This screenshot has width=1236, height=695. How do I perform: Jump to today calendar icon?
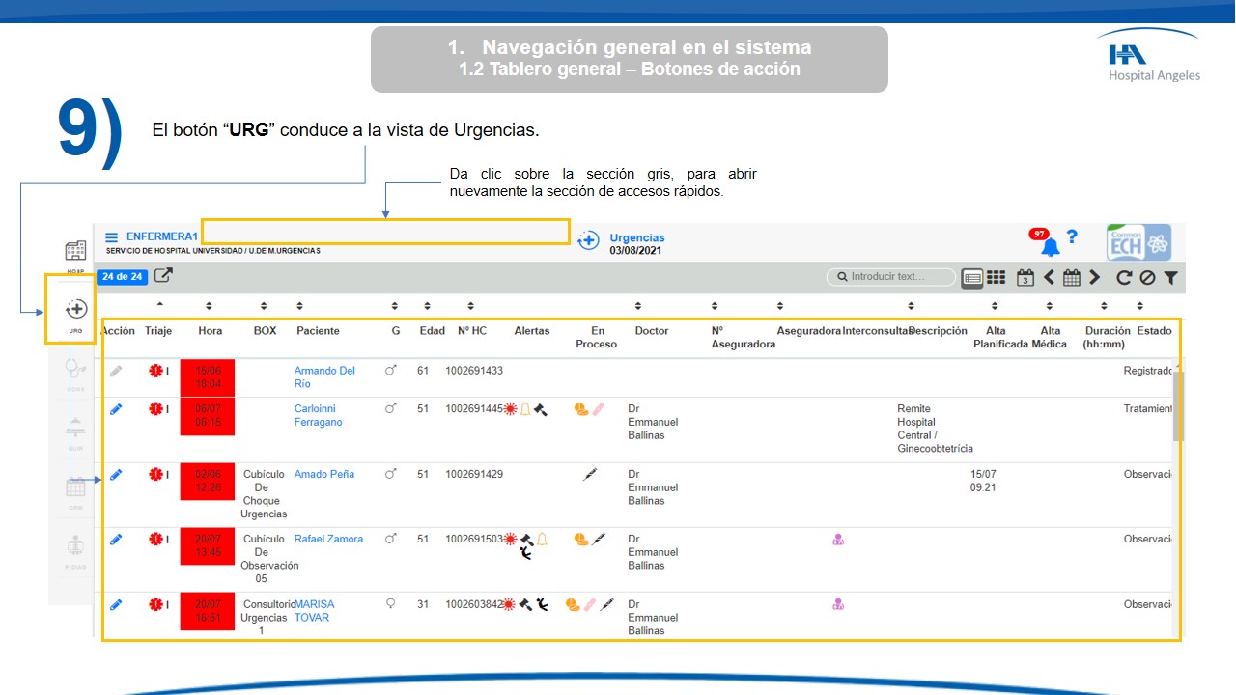[1025, 278]
